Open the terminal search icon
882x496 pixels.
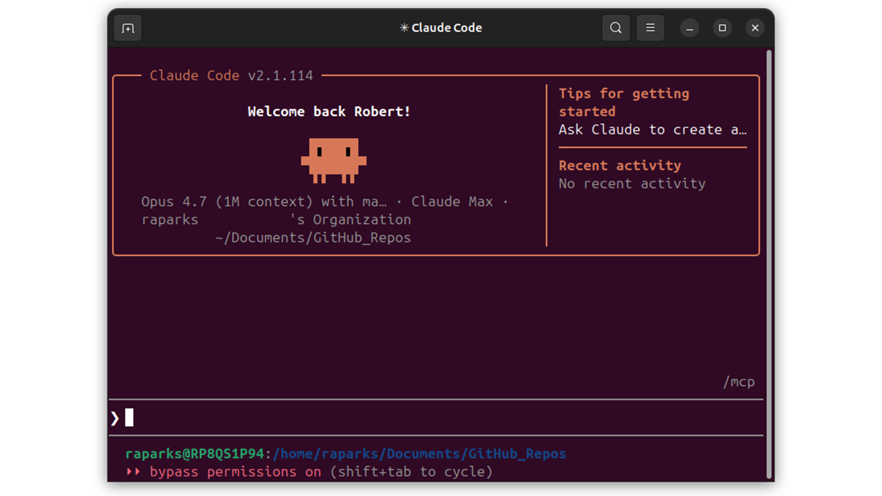tap(616, 27)
